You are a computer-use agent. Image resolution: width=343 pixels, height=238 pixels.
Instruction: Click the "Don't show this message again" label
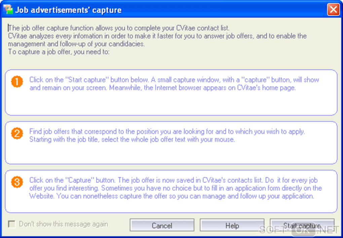click(64, 224)
